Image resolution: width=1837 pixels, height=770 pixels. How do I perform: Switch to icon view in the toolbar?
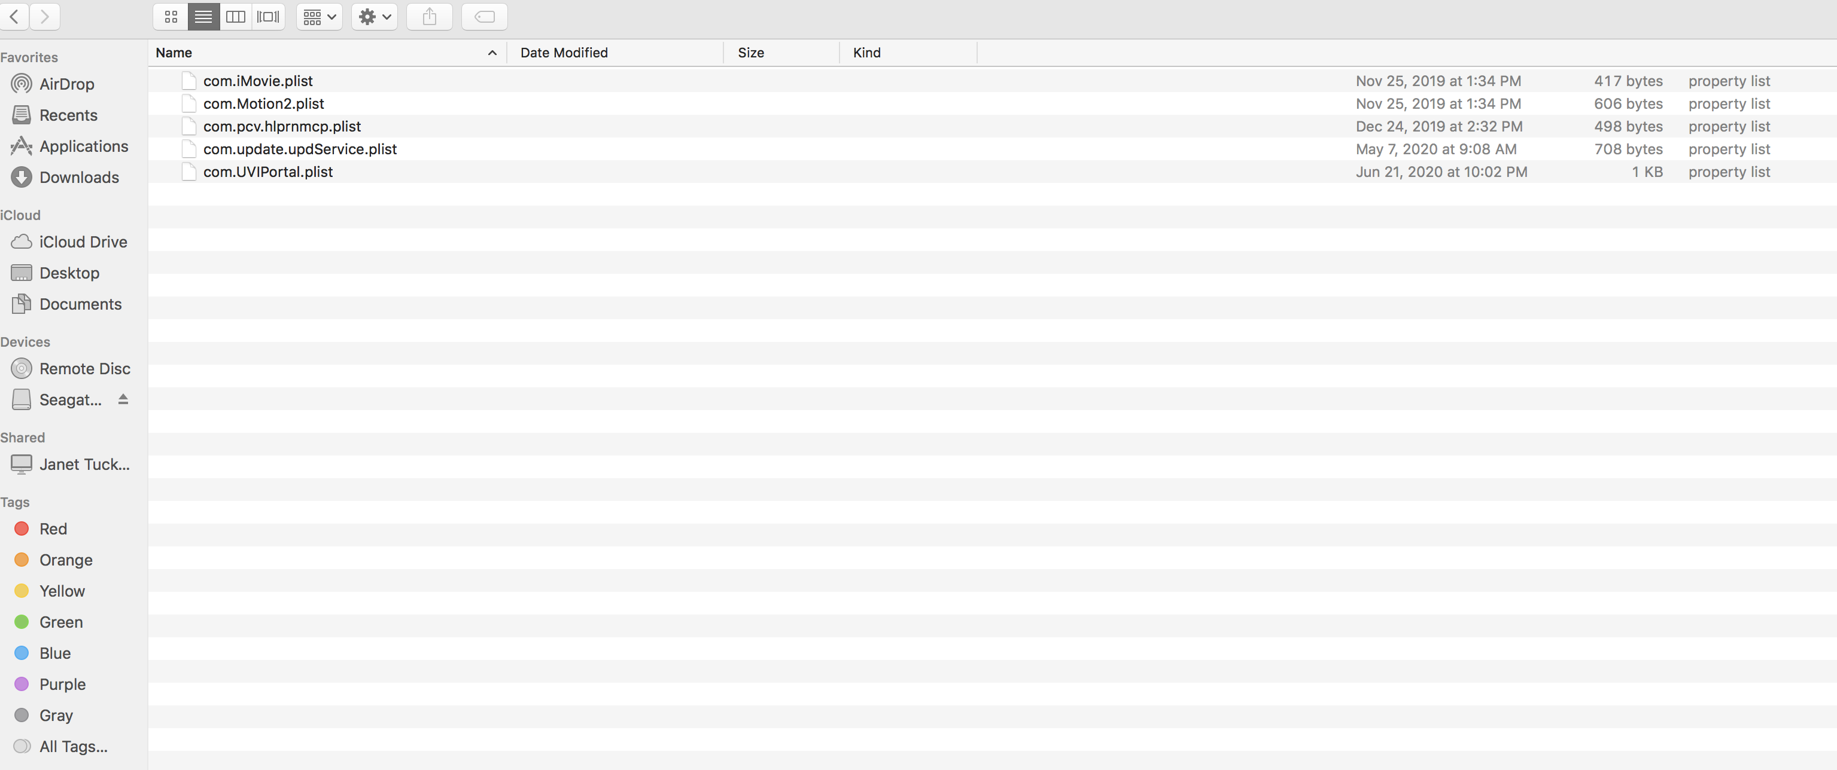point(171,16)
